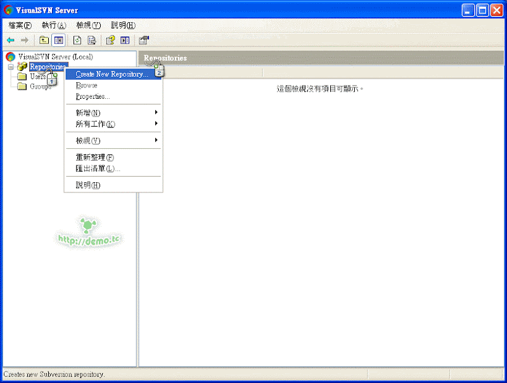Click the Properties toolbar icon
Viewport: 507px width, 383px height.
coord(144,41)
